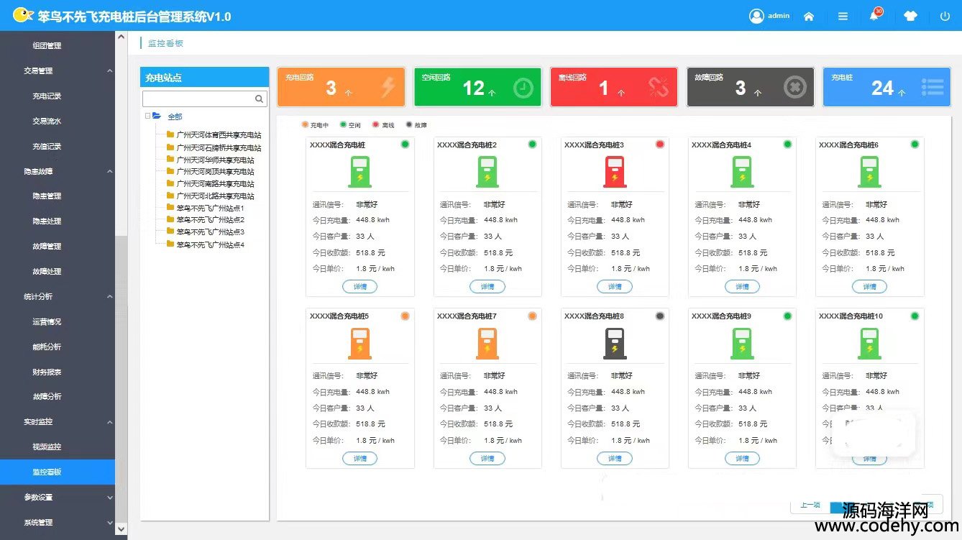
Task: Click the charging station search input field
Action: (198, 99)
